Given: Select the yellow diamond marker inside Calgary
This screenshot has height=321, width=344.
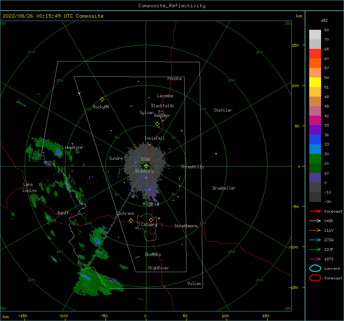Looking at the screenshot, I should point(151,220).
